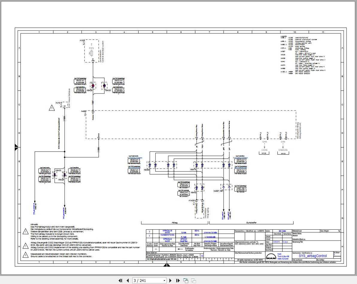This screenshot has width=357, height=284.
Task: Click the first-release arrow in revision block
Action: point(180,249)
